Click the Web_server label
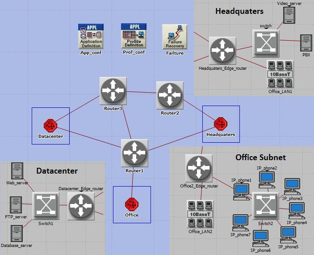The height and width of the screenshot is (255, 314). click(x=17, y=183)
